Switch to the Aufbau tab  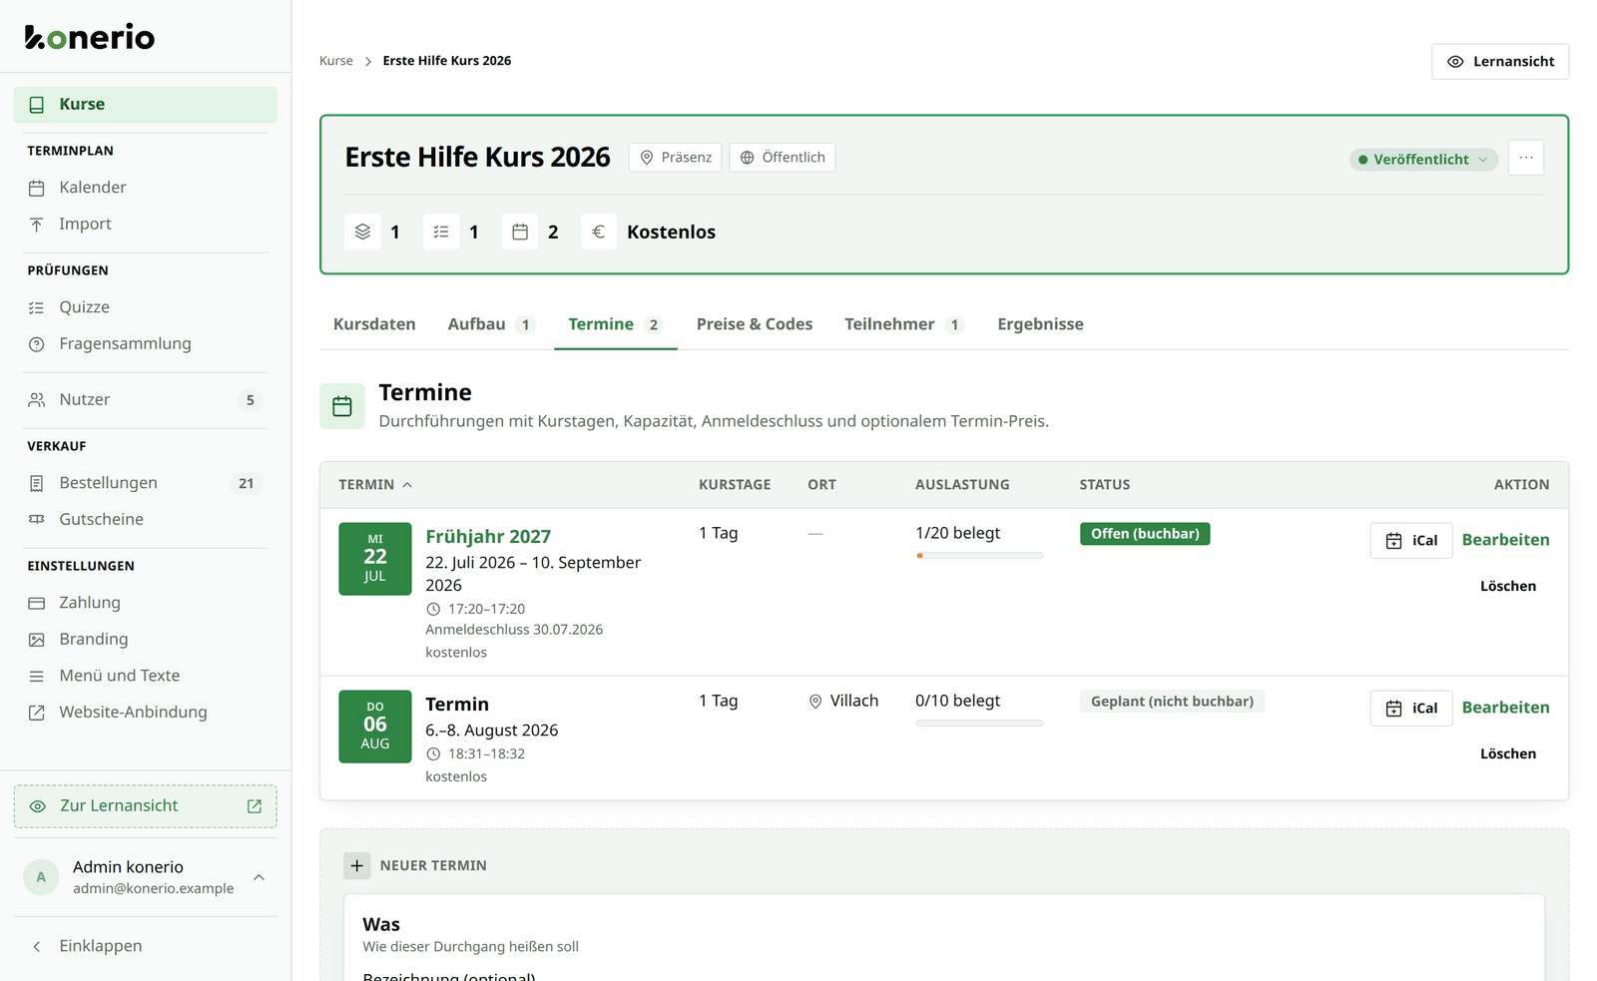(492, 324)
